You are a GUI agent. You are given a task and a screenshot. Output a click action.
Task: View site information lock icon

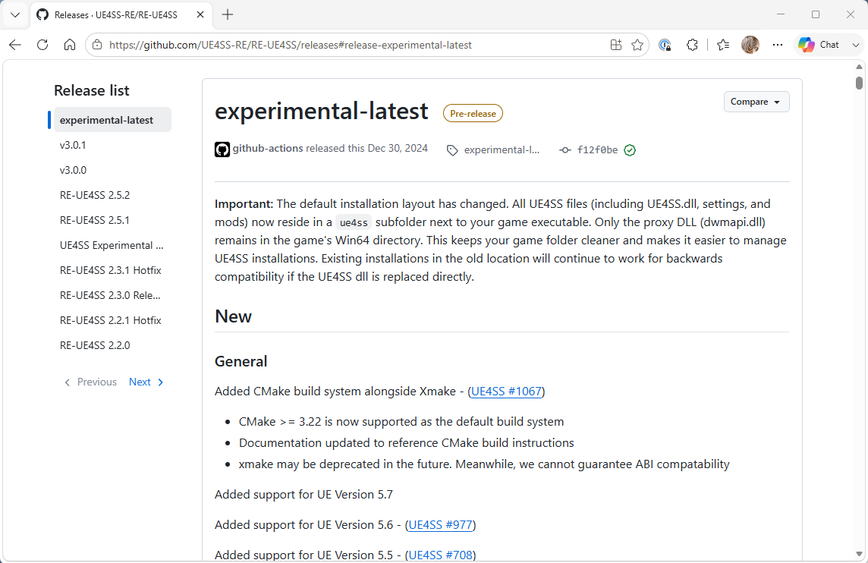click(97, 45)
